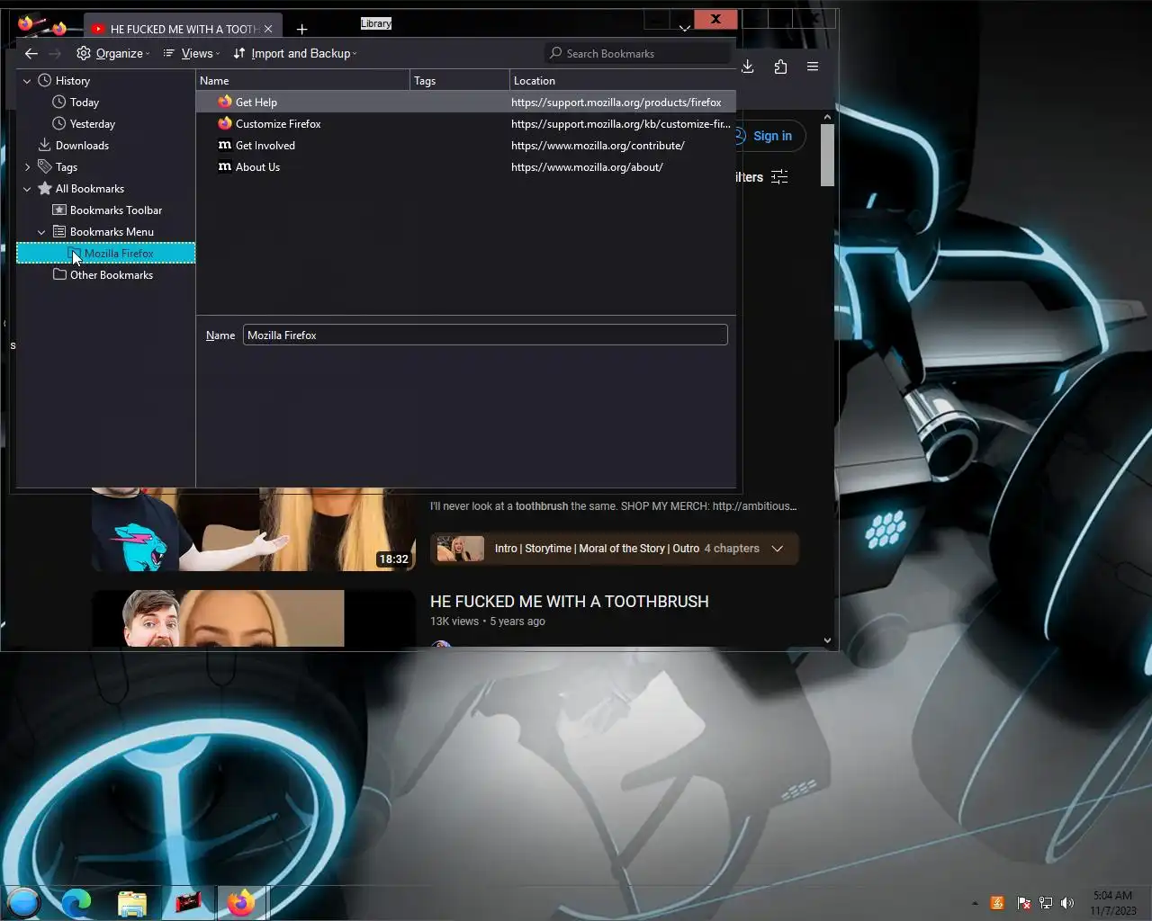Select the Customize Firefox bookmark
This screenshot has width=1152, height=921.
point(465,124)
